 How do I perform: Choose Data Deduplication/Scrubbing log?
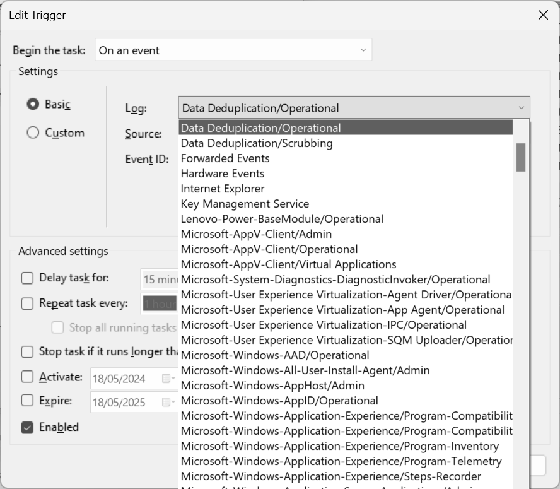point(346,143)
